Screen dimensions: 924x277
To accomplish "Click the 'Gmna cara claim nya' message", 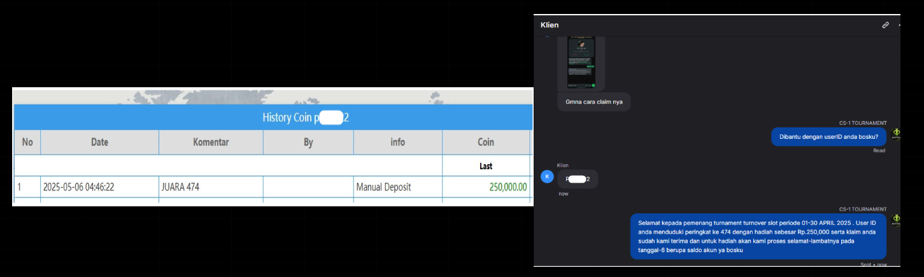I will coord(593,102).
